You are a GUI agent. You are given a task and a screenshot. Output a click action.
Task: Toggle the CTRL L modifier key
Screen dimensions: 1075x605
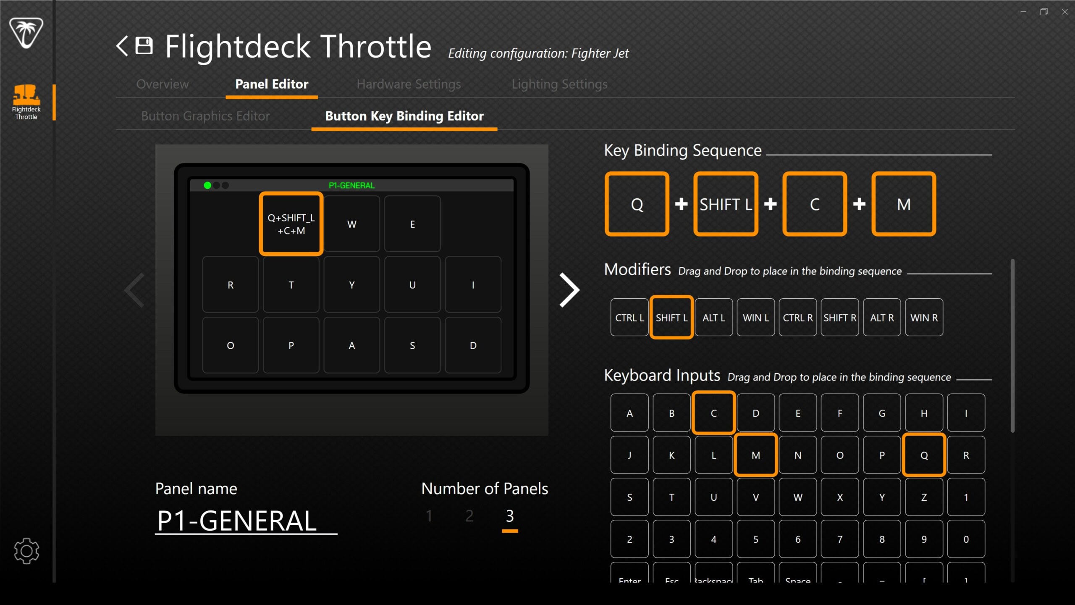629,318
